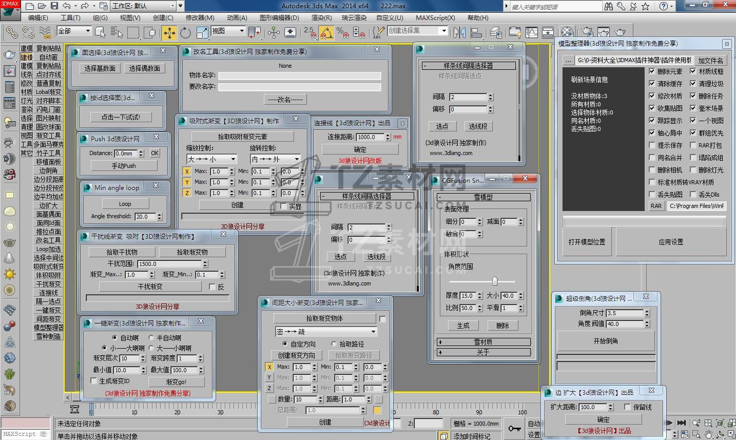The height and width of the screenshot is (440, 736).
Task: Activate the Rotate tool
Action: [x=185, y=33]
